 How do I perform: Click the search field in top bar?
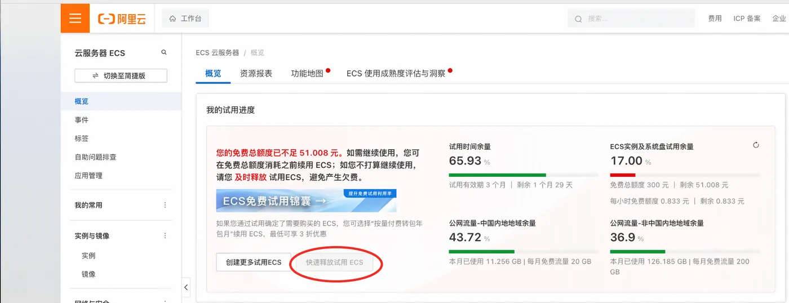click(x=631, y=19)
